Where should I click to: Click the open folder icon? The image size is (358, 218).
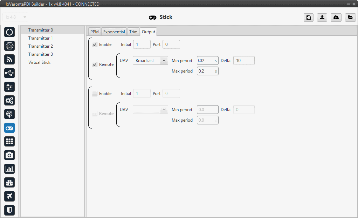[x=350, y=18]
